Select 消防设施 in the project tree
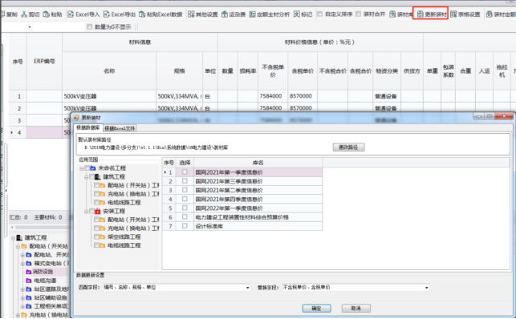Image resolution: width=516 pixels, height=319 pixels. click(x=43, y=272)
